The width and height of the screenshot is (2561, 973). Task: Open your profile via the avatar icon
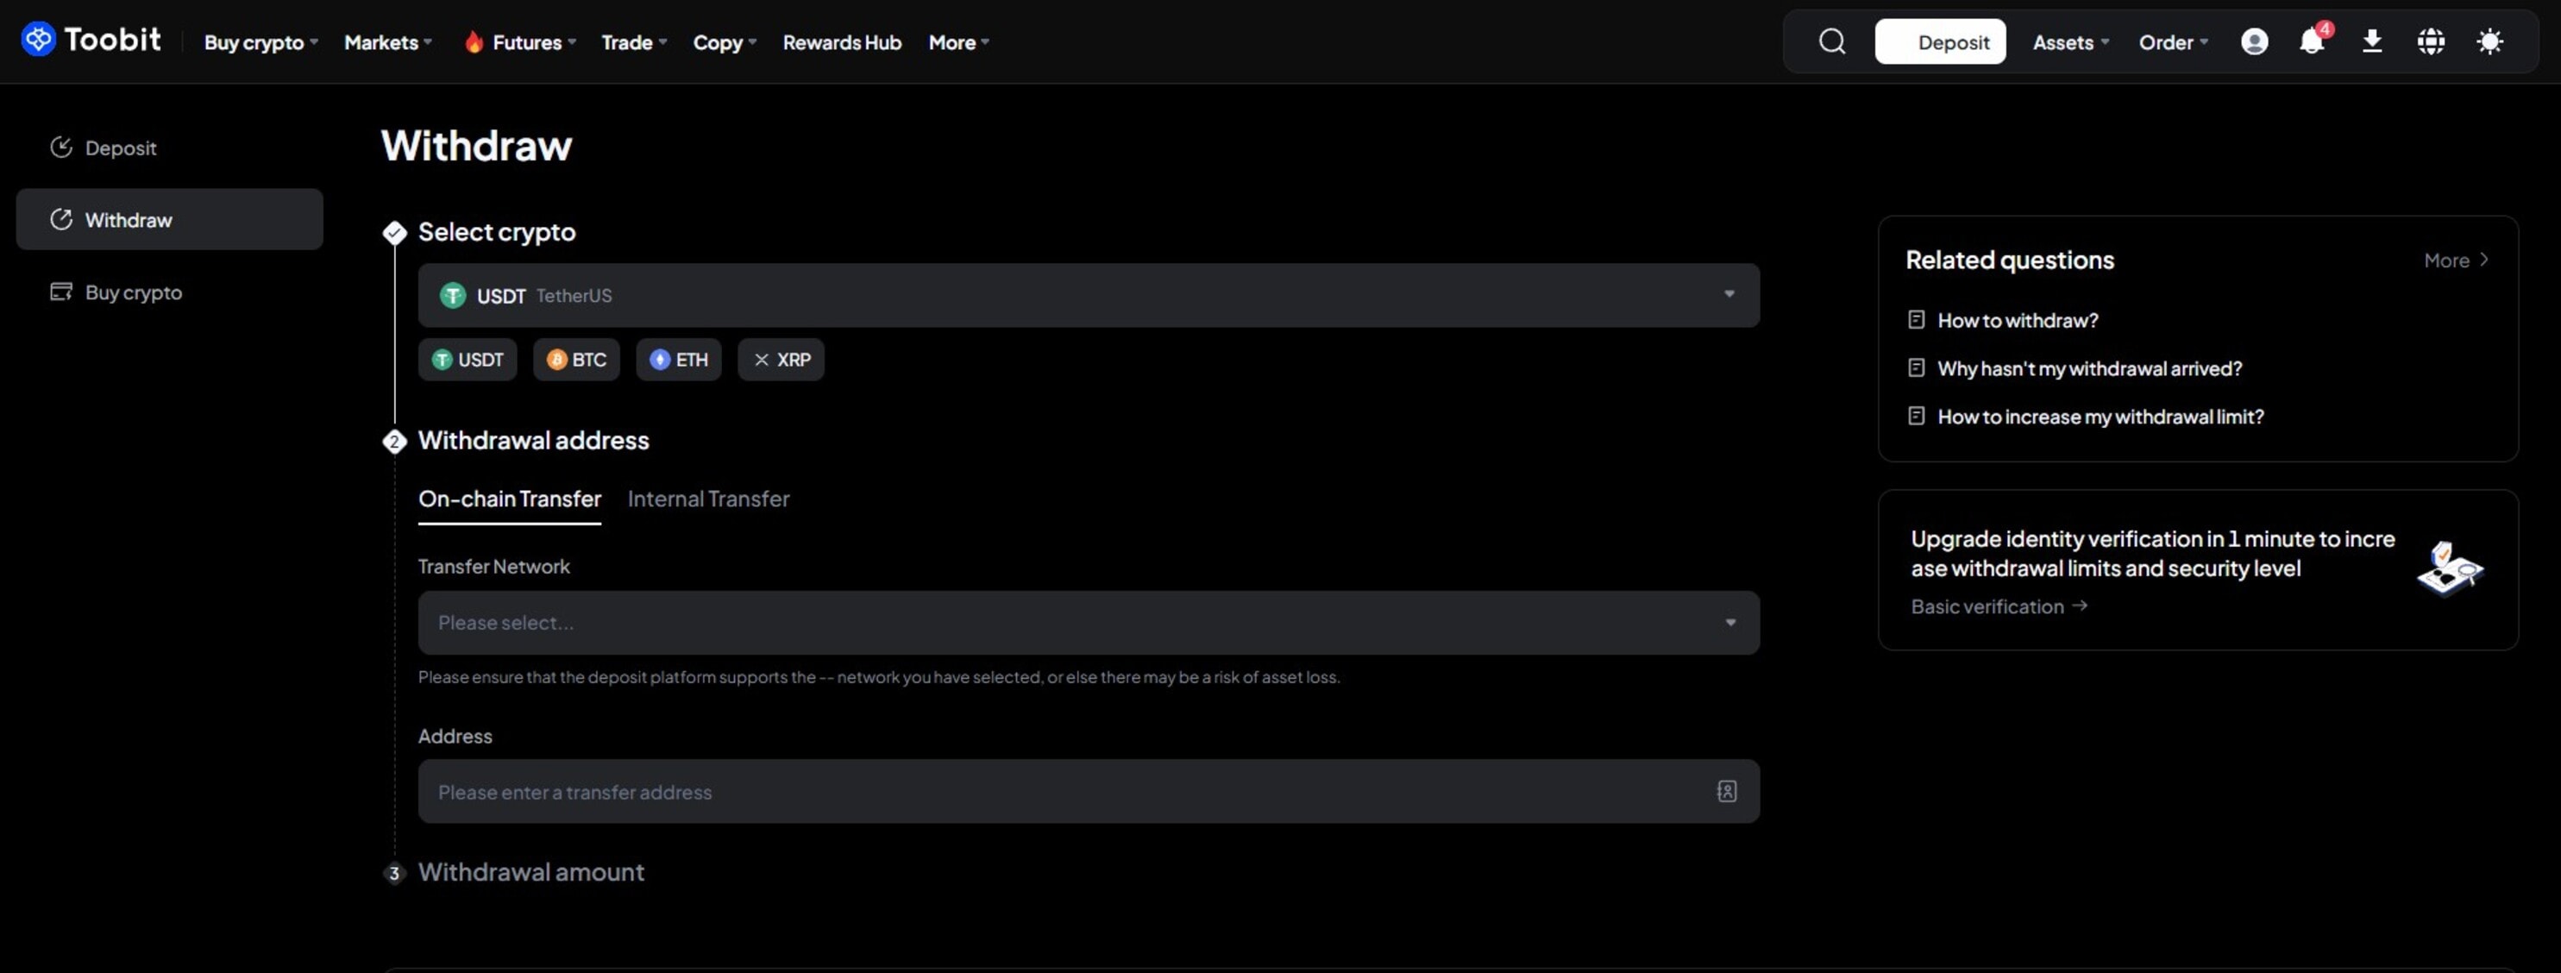tap(2254, 41)
